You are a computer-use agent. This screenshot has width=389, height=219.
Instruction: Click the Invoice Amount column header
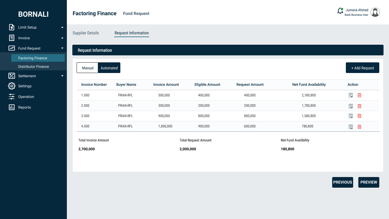[166, 85]
